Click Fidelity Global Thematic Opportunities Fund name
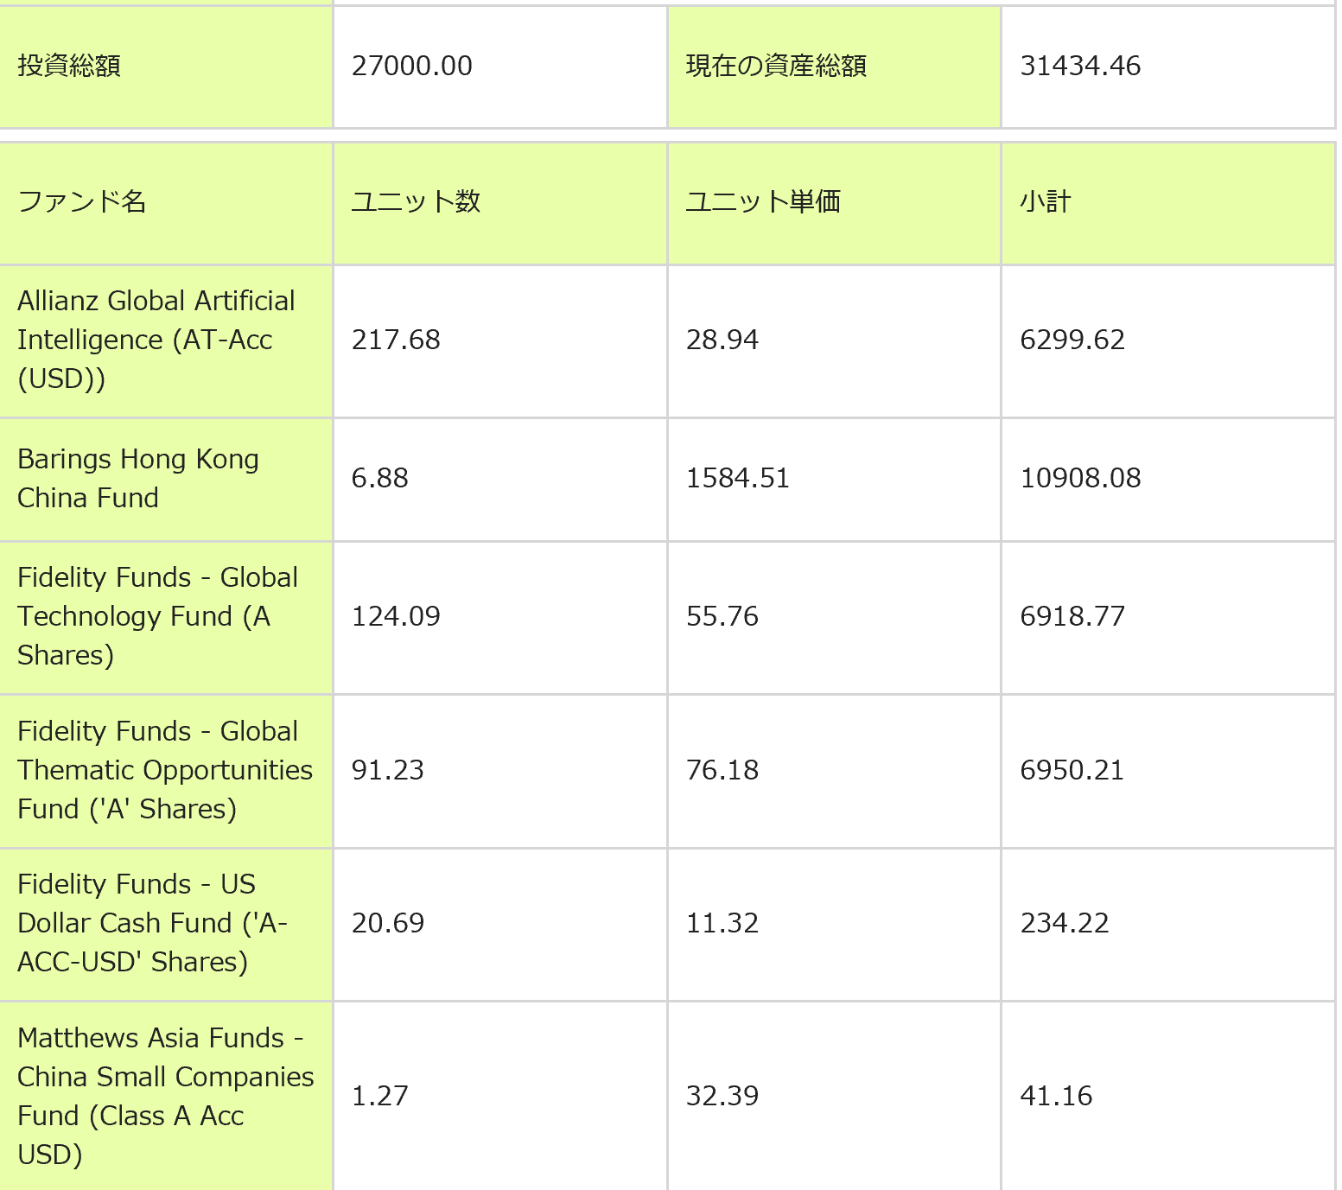The height and width of the screenshot is (1190, 1342). coord(164,770)
